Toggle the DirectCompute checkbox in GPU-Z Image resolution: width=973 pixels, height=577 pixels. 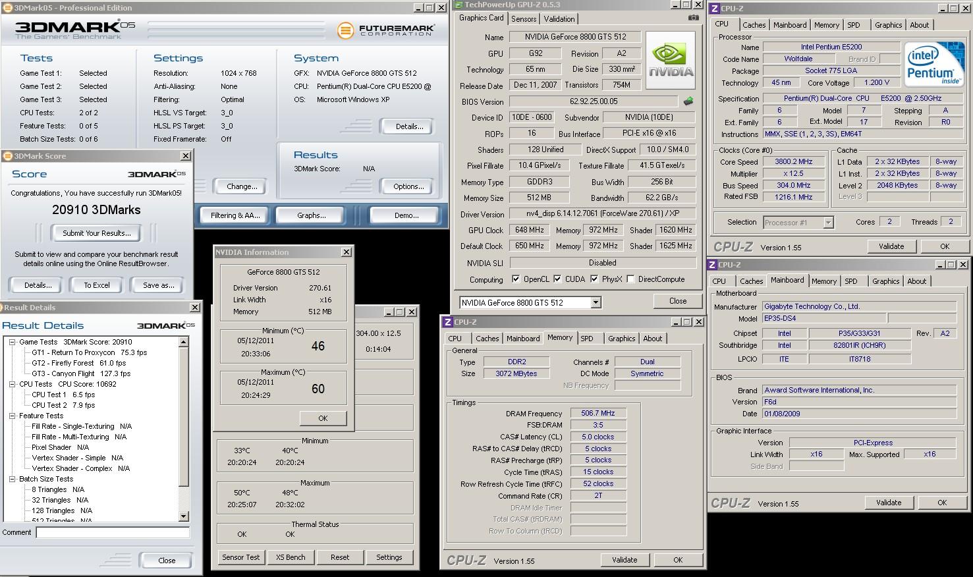coord(630,279)
